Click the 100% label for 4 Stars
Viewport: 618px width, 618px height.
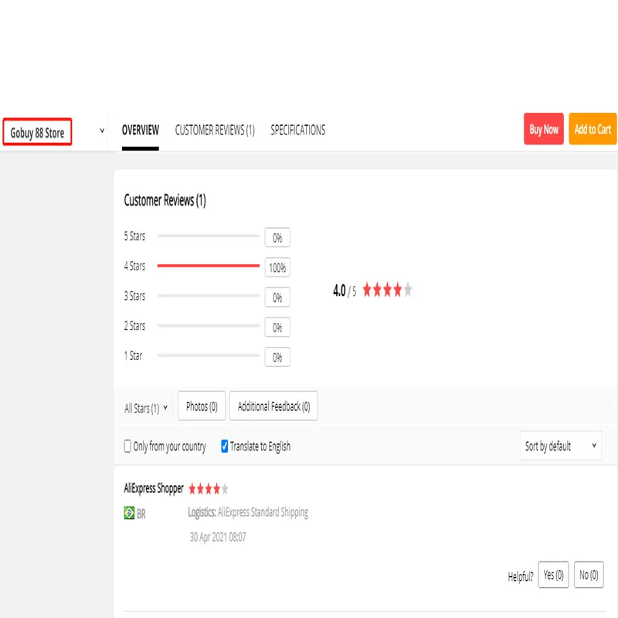[277, 267]
